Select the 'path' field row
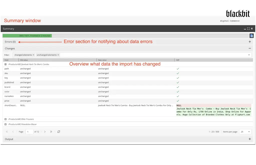 (x=128, y=69)
